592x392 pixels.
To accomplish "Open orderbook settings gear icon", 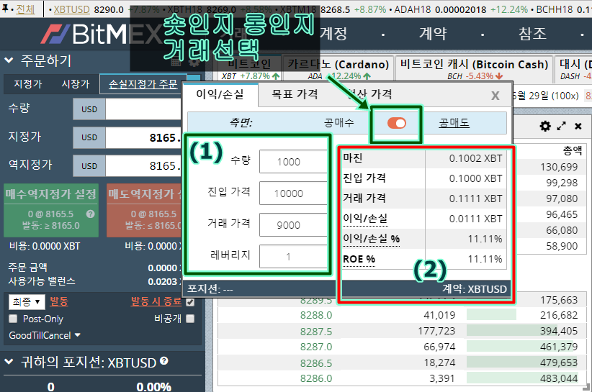I will [545, 127].
